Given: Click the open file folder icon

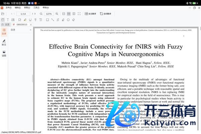Looking at the screenshot, I should click(3, 14).
